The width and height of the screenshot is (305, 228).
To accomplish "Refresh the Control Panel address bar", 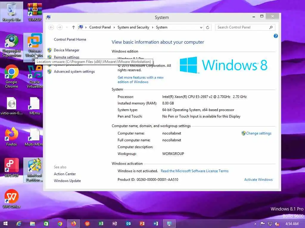I will coord(208,27).
